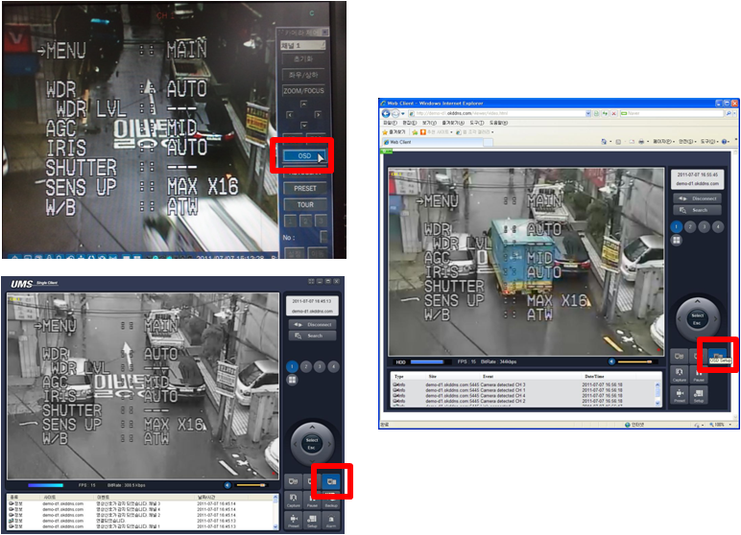Select channel 3 in the Web Client page

[x=705, y=227]
